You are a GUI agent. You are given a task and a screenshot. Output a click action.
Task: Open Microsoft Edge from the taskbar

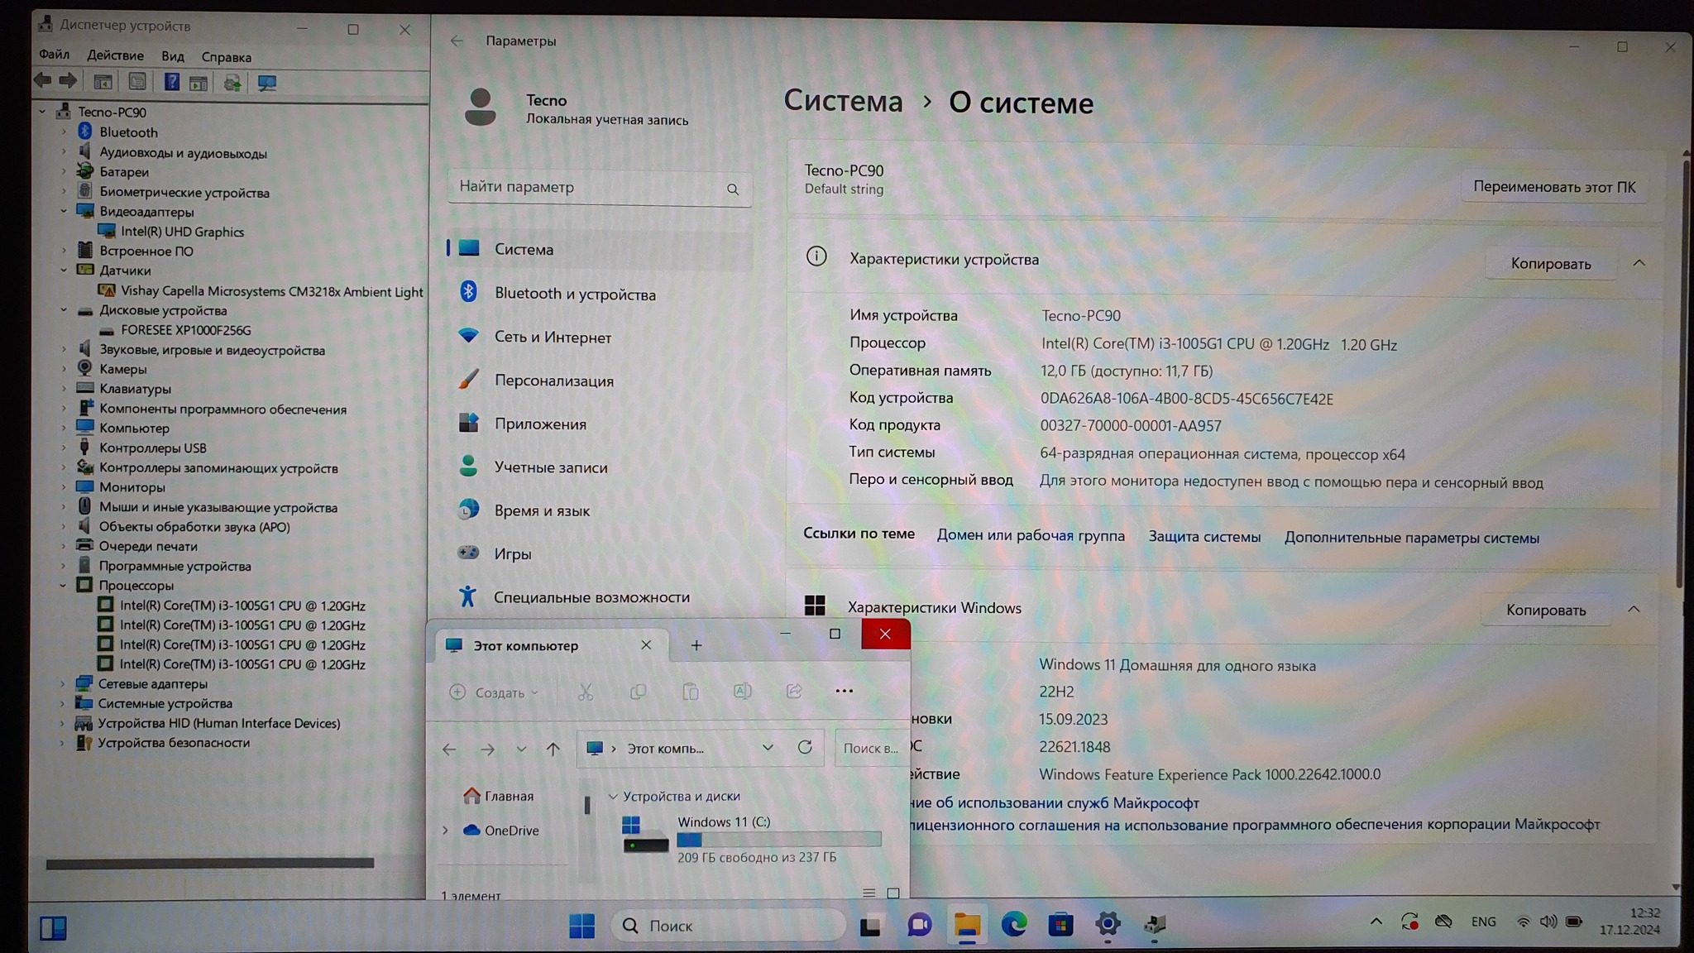tap(1014, 925)
